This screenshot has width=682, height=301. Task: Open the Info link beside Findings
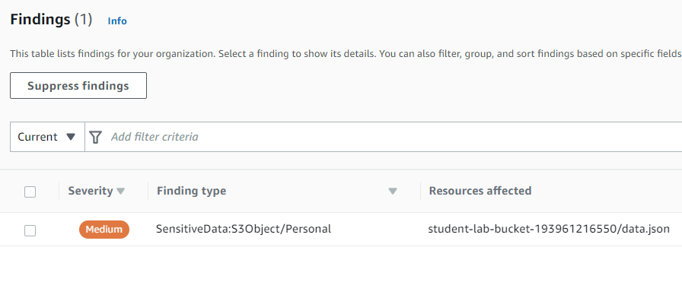(x=117, y=21)
